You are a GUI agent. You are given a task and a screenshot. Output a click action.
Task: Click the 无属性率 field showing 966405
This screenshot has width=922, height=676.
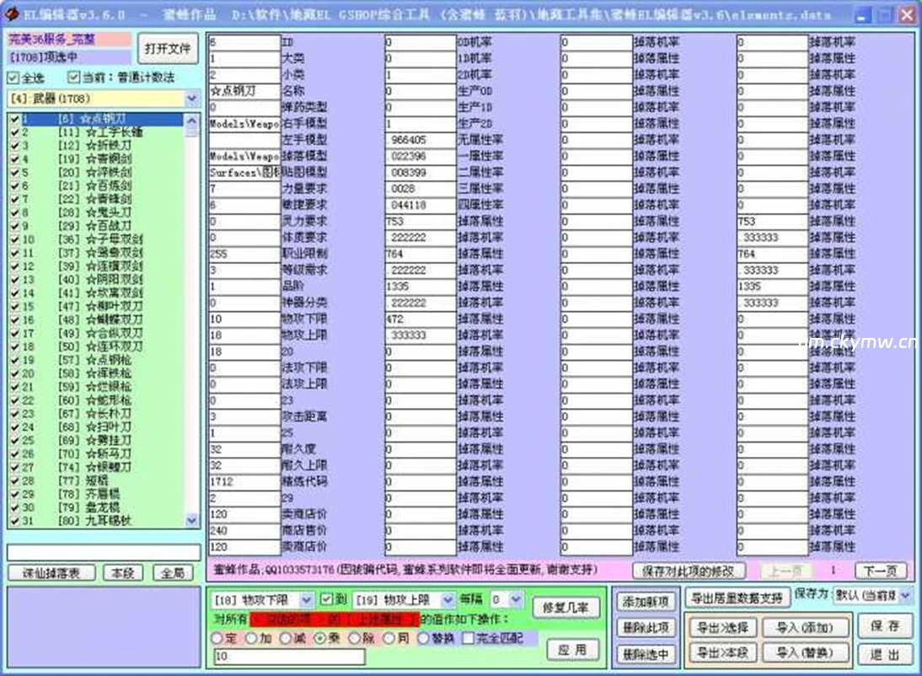point(421,140)
